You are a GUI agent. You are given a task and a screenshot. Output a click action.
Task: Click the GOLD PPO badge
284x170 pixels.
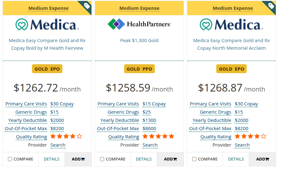click(139, 69)
